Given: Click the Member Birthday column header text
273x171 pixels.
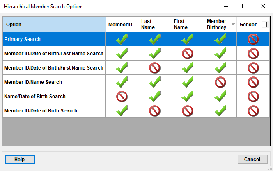Looking at the screenshot, I should 216,24.
